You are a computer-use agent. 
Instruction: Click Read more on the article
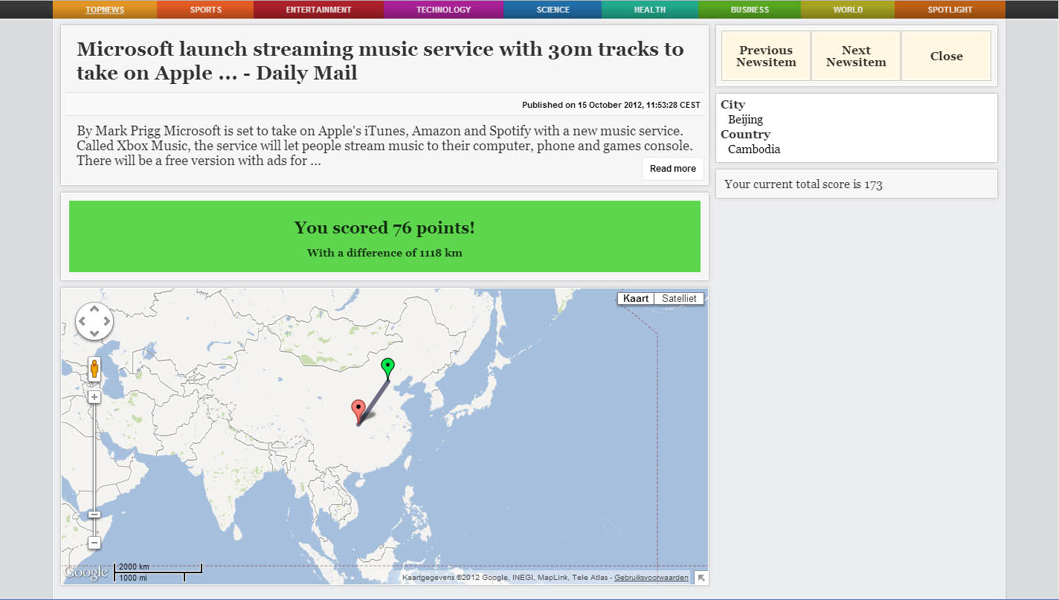[x=673, y=169]
